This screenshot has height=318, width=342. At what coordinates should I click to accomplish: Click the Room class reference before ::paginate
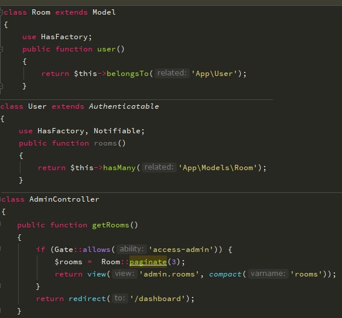click(x=111, y=262)
